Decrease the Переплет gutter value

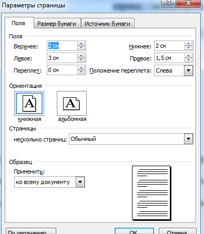pyautogui.click(x=81, y=72)
